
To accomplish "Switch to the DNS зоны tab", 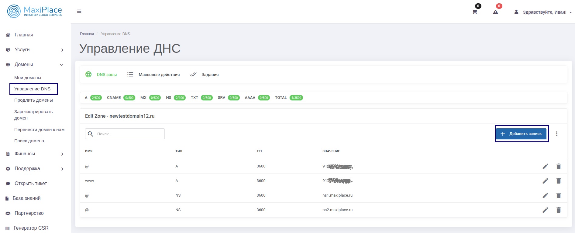I will (107, 75).
